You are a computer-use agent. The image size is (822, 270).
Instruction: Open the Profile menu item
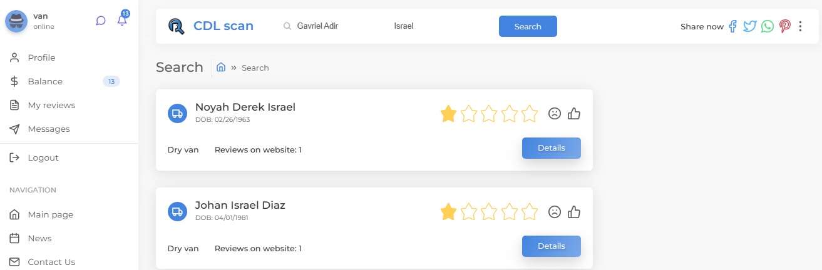click(41, 57)
